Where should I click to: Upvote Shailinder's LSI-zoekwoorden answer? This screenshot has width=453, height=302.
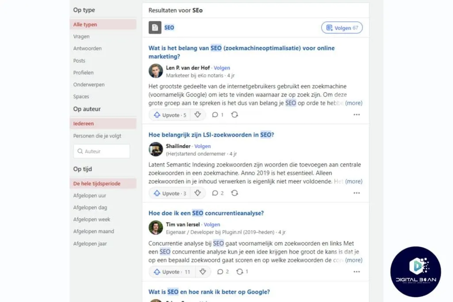point(169,193)
